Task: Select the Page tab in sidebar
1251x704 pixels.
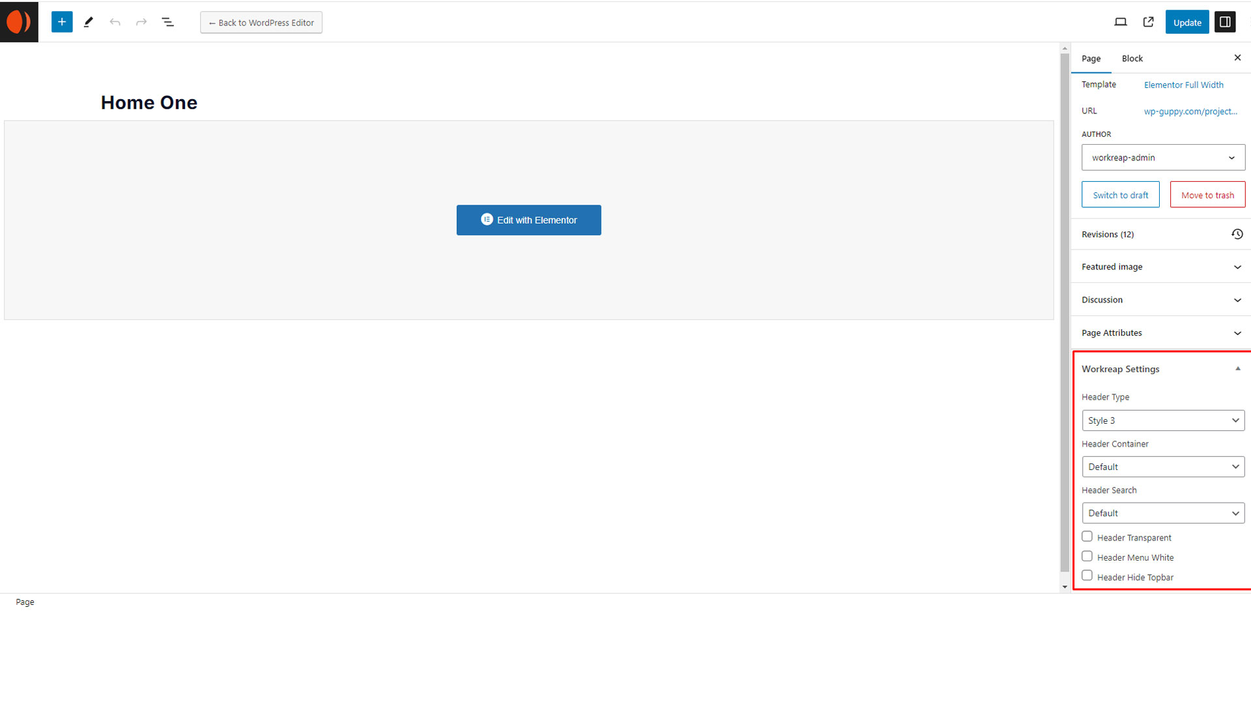Action: (x=1091, y=59)
